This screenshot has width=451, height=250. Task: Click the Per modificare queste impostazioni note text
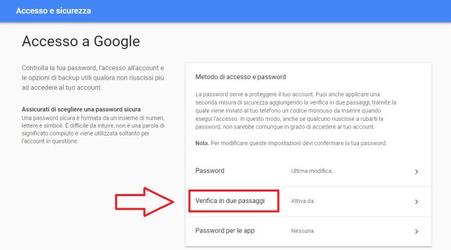[x=298, y=143]
